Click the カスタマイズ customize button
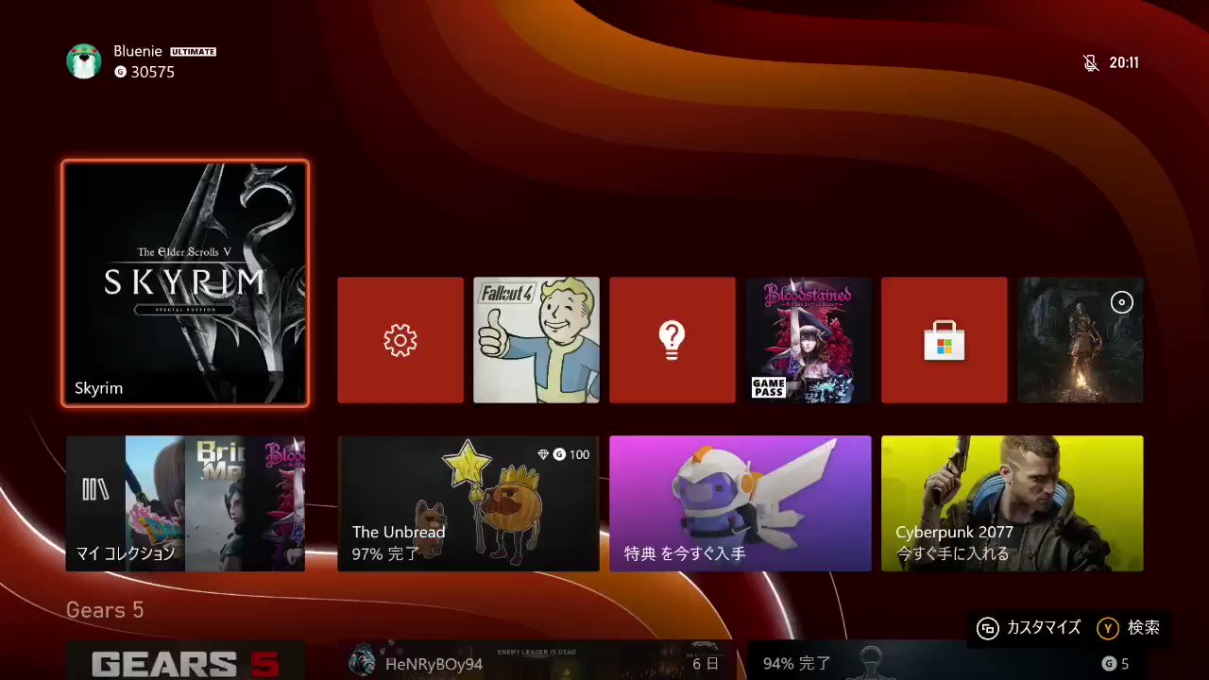Viewport: 1209px width, 680px height. (1030, 628)
